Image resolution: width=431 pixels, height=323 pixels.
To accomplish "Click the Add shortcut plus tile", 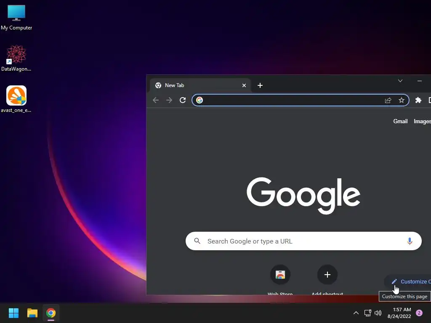I will pos(327,275).
